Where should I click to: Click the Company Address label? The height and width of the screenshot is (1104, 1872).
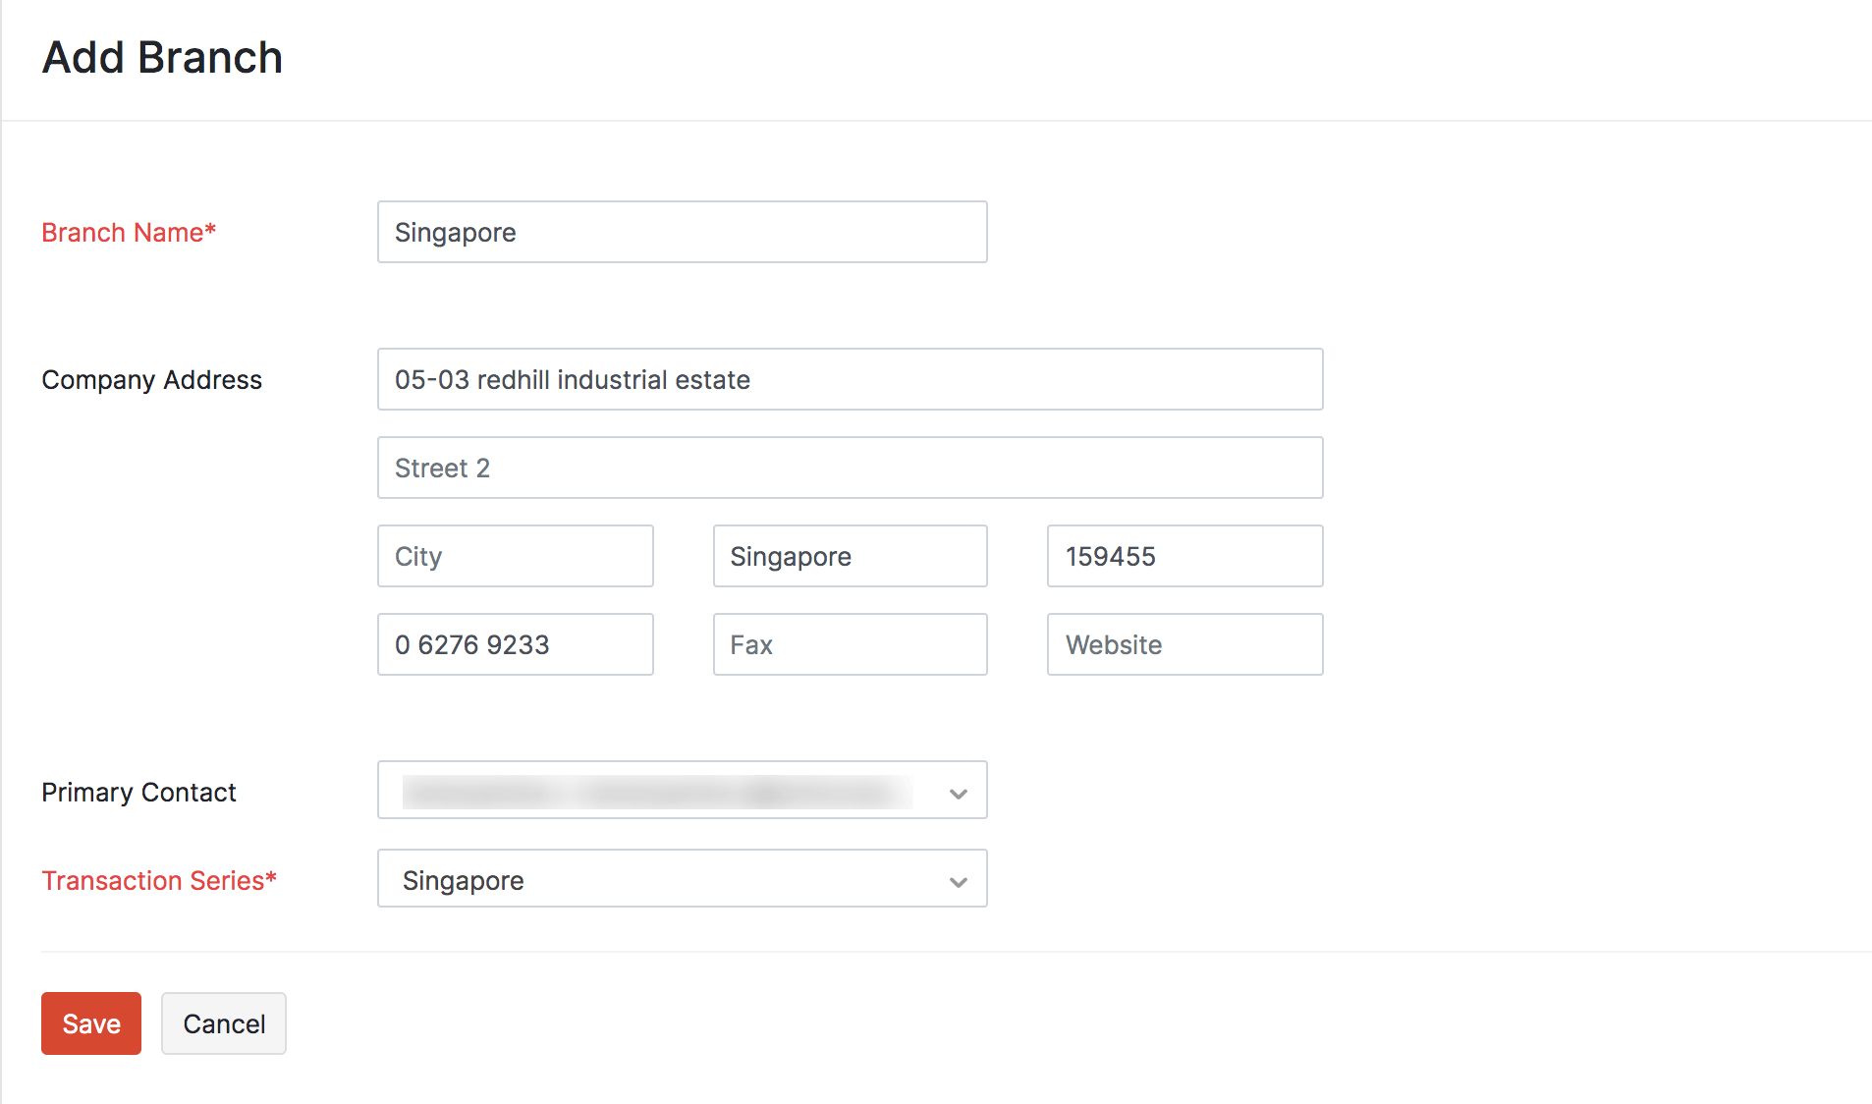click(151, 380)
